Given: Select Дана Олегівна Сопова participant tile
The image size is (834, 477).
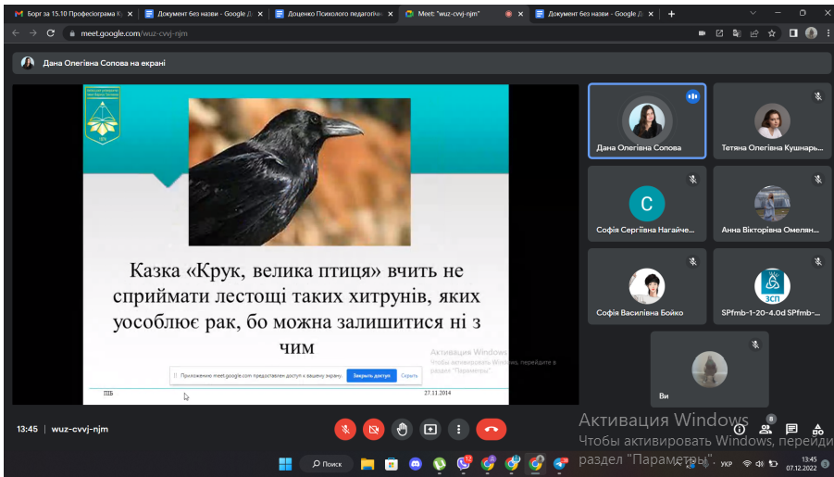Looking at the screenshot, I should click(646, 121).
